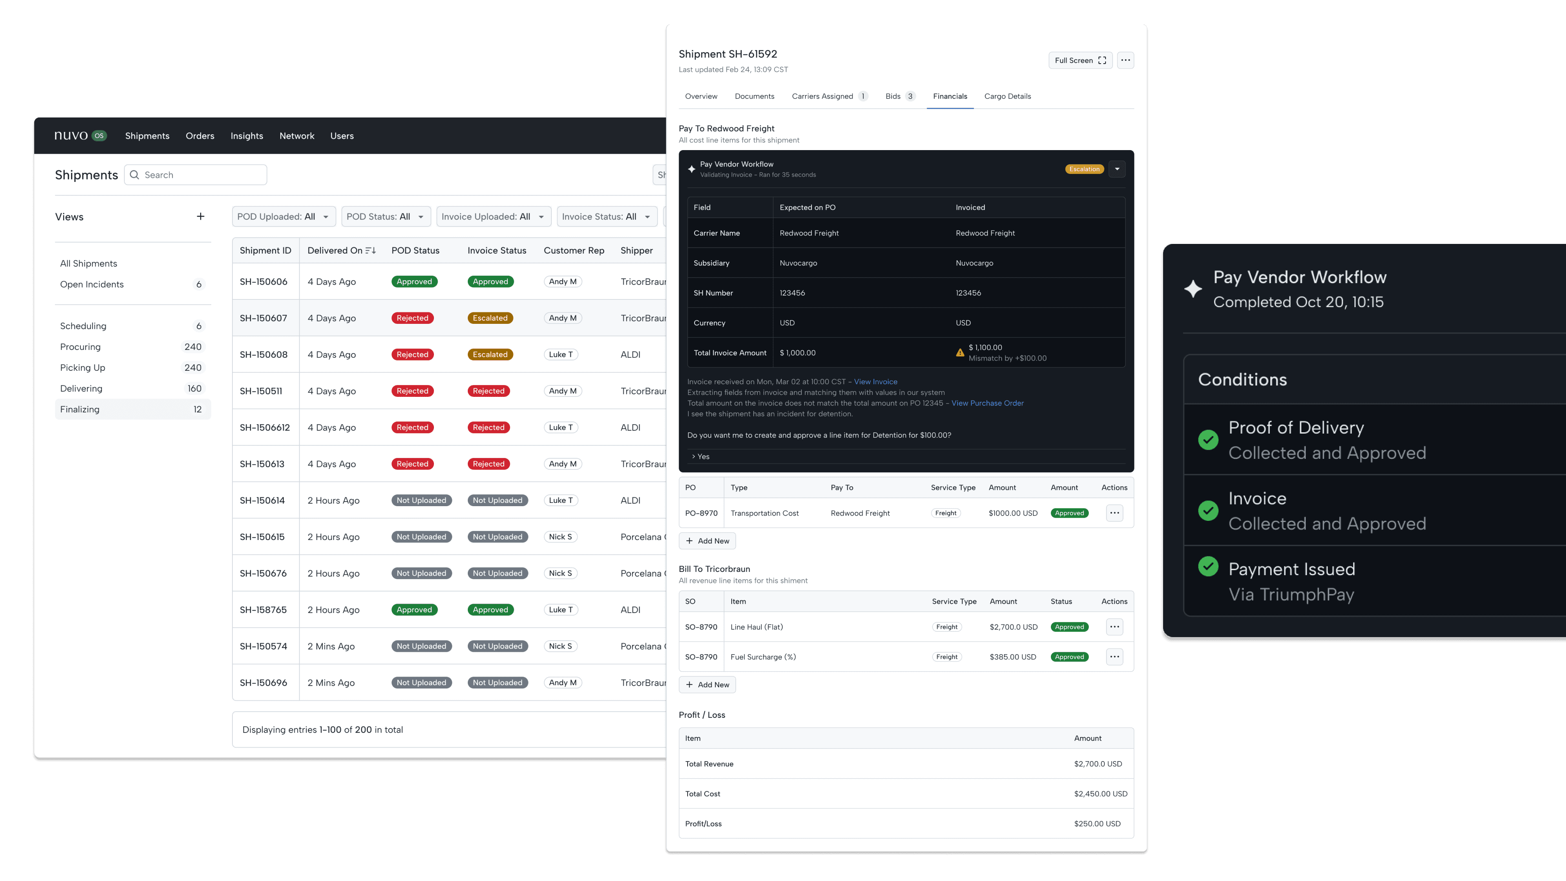Click the plus icon next to Views
Screen dimensions: 1566x881
201,217
